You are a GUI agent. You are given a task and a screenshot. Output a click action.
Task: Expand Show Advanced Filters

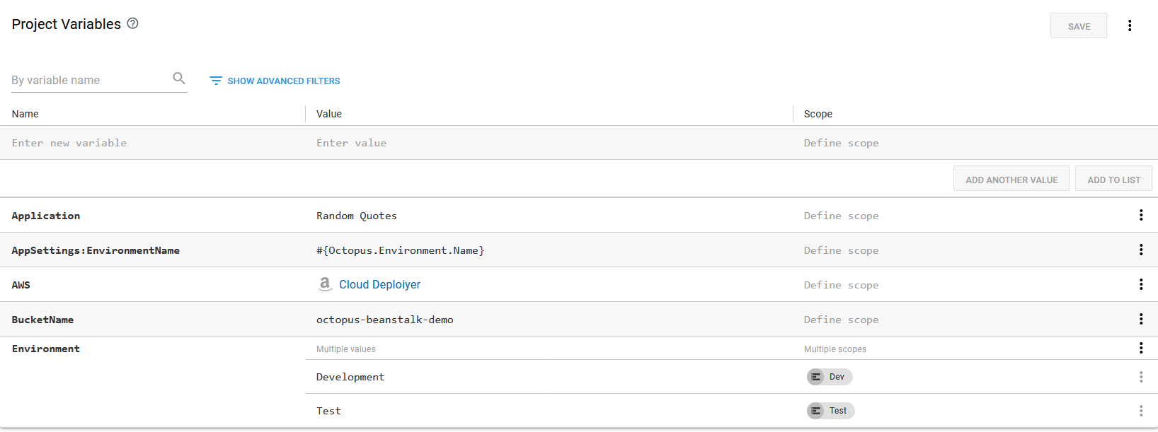(275, 81)
